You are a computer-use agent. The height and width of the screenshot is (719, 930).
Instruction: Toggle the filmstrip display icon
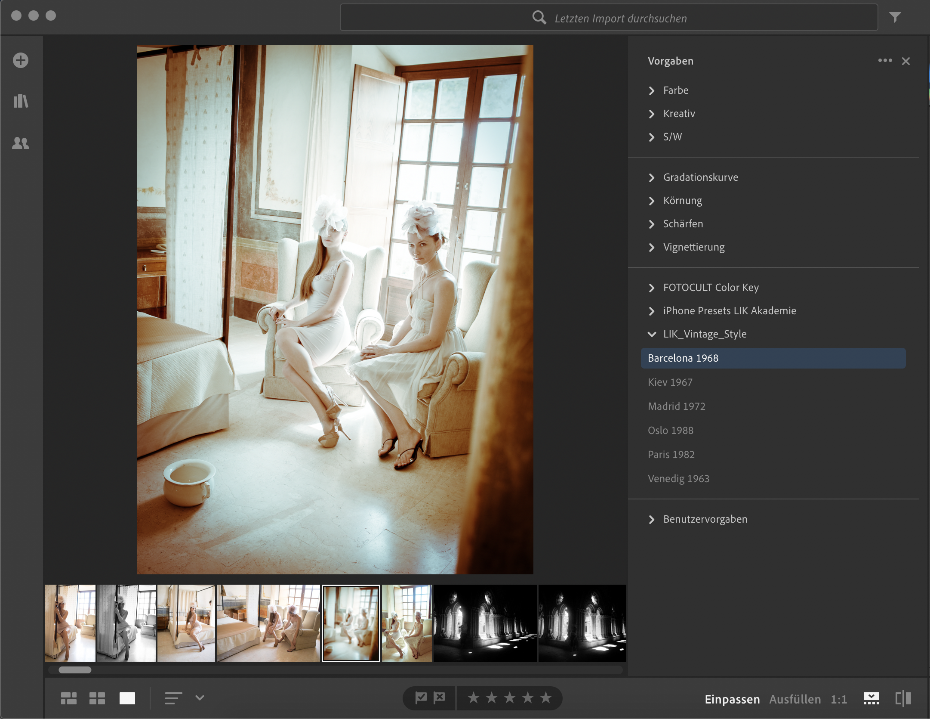[871, 698]
